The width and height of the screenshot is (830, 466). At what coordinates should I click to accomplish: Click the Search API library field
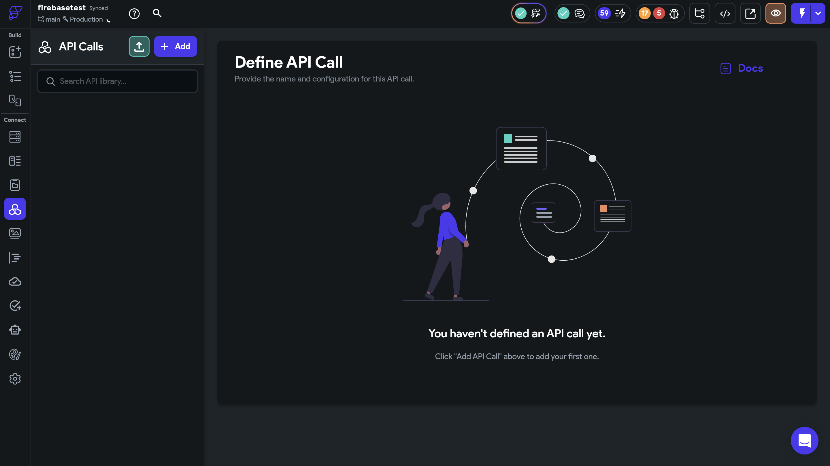point(118,81)
